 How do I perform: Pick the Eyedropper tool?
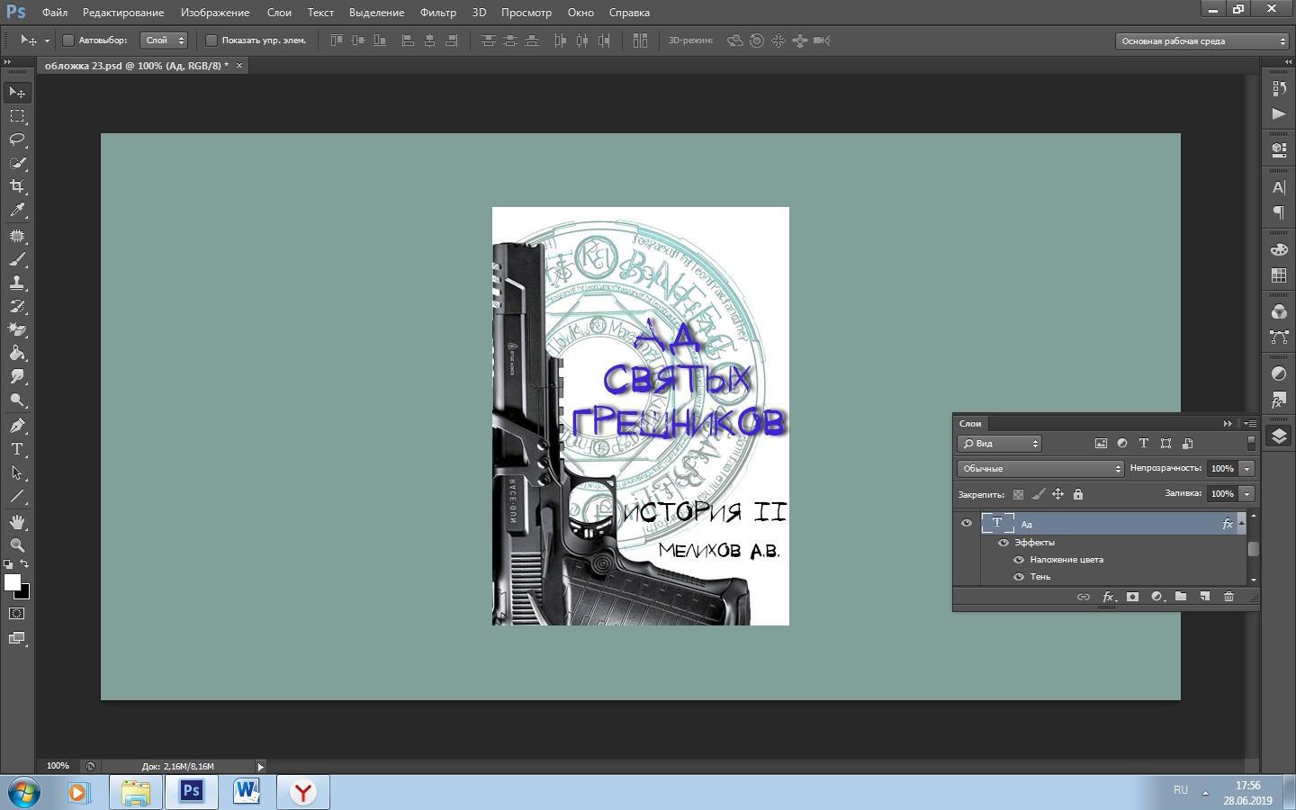[x=17, y=211]
